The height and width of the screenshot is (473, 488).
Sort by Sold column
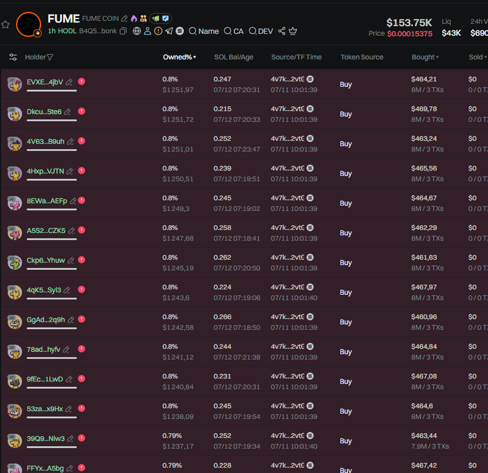point(478,57)
